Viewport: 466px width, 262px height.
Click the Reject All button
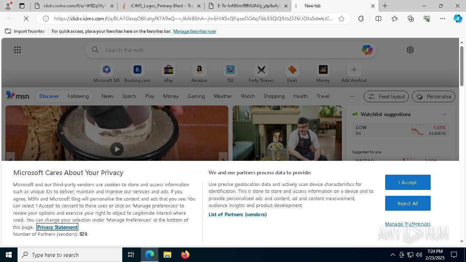pyautogui.click(x=408, y=203)
